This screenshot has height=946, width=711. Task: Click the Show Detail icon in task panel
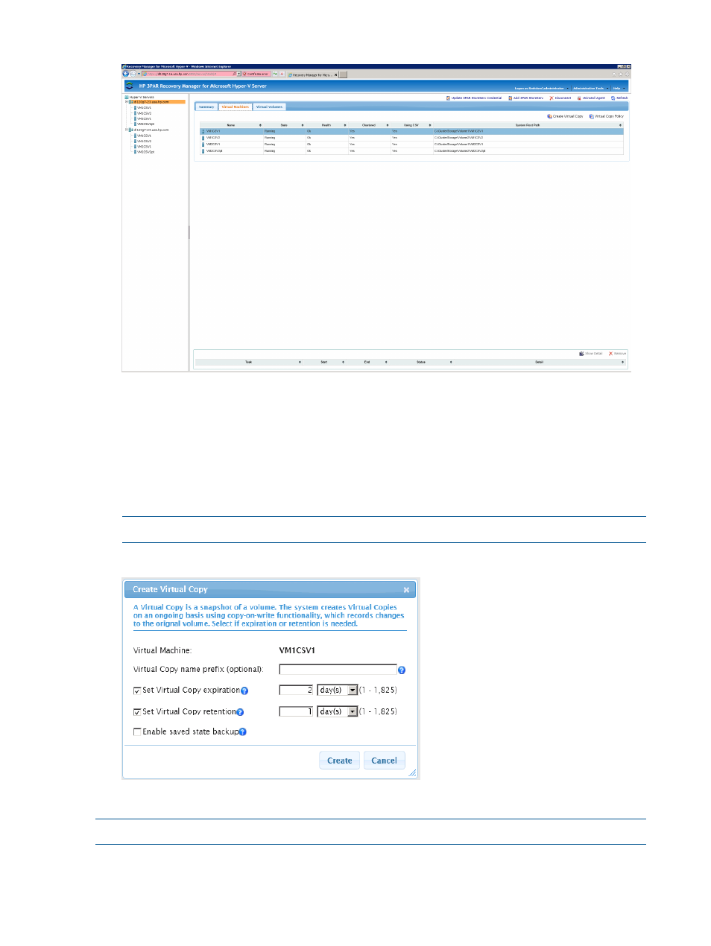point(582,354)
